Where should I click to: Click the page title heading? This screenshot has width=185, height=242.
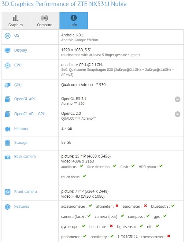click(64, 4)
